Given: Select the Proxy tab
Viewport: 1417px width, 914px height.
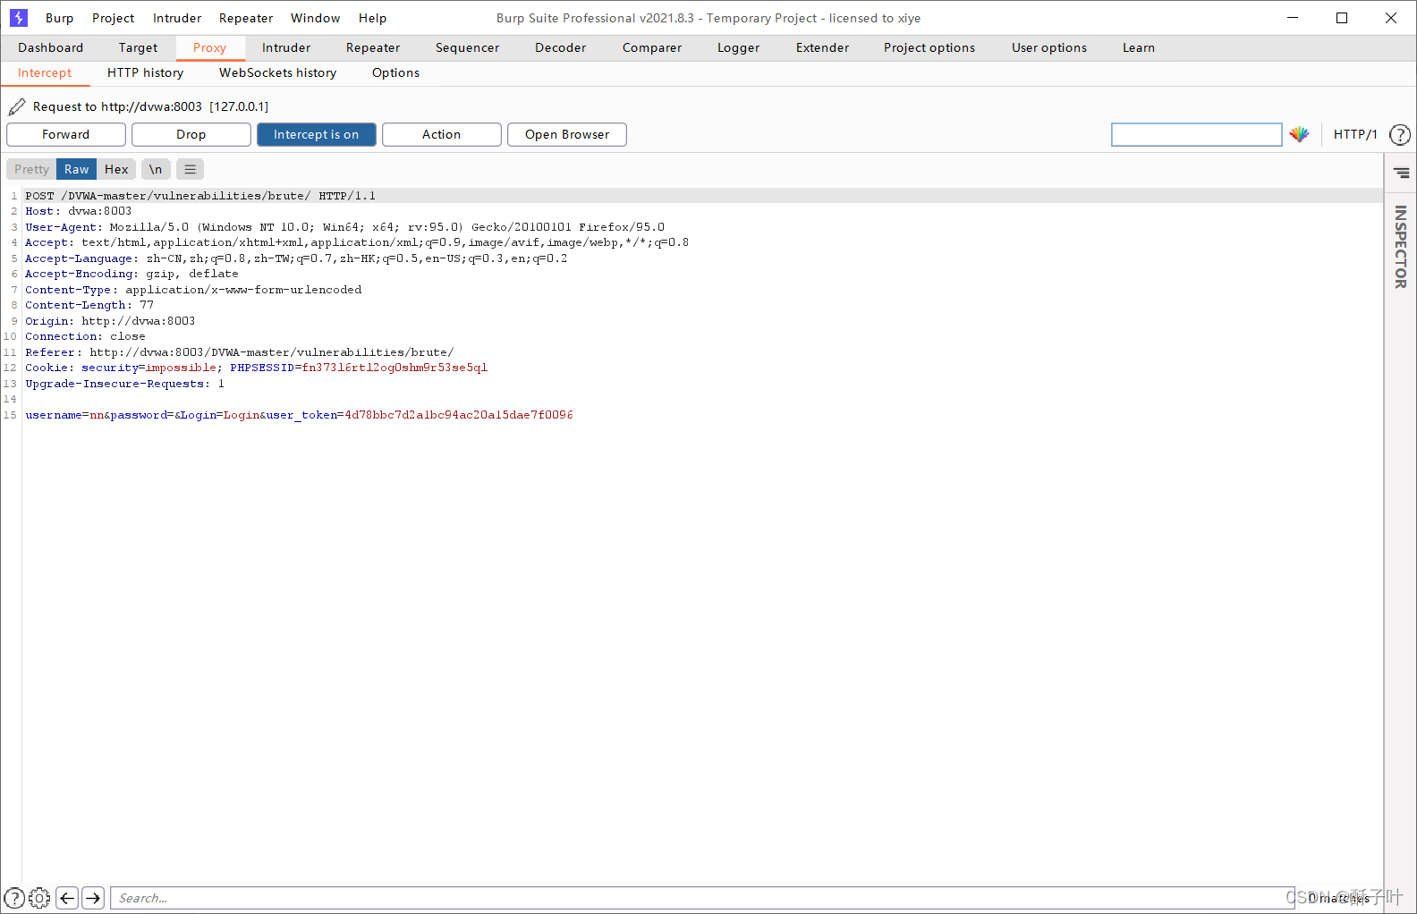Looking at the screenshot, I should tap(210, 47).
